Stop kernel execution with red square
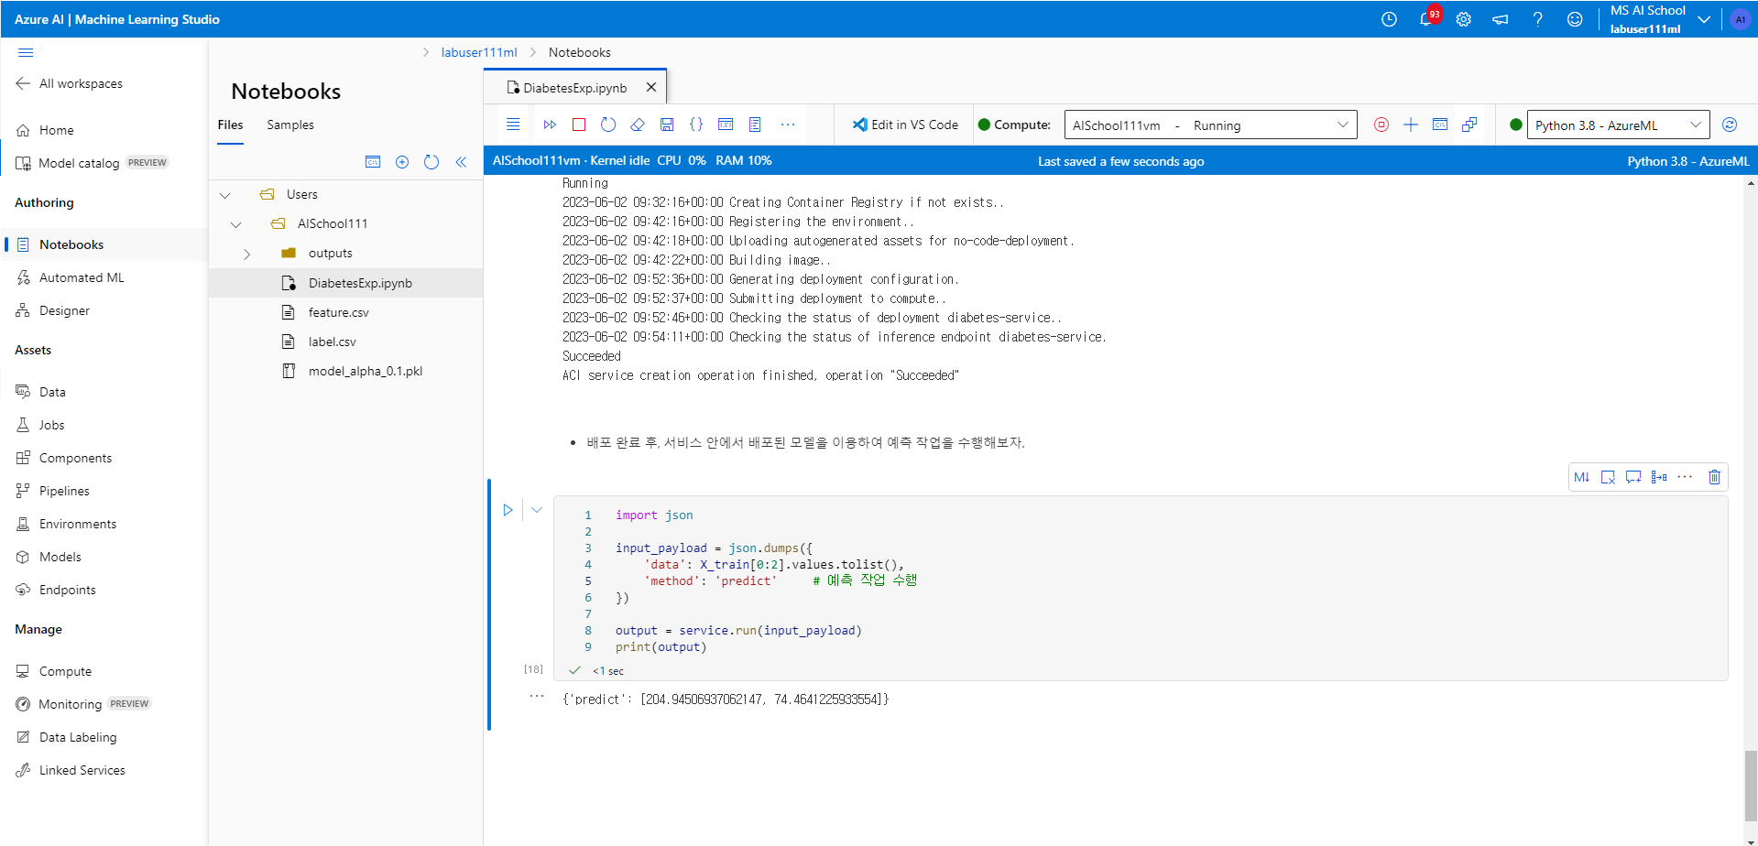Screen dimensions: 1758x846 [x=579, y=125]
